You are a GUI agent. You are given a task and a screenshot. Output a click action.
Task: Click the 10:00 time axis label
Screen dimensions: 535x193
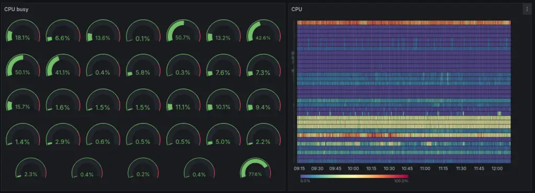[x=353, y=168]
